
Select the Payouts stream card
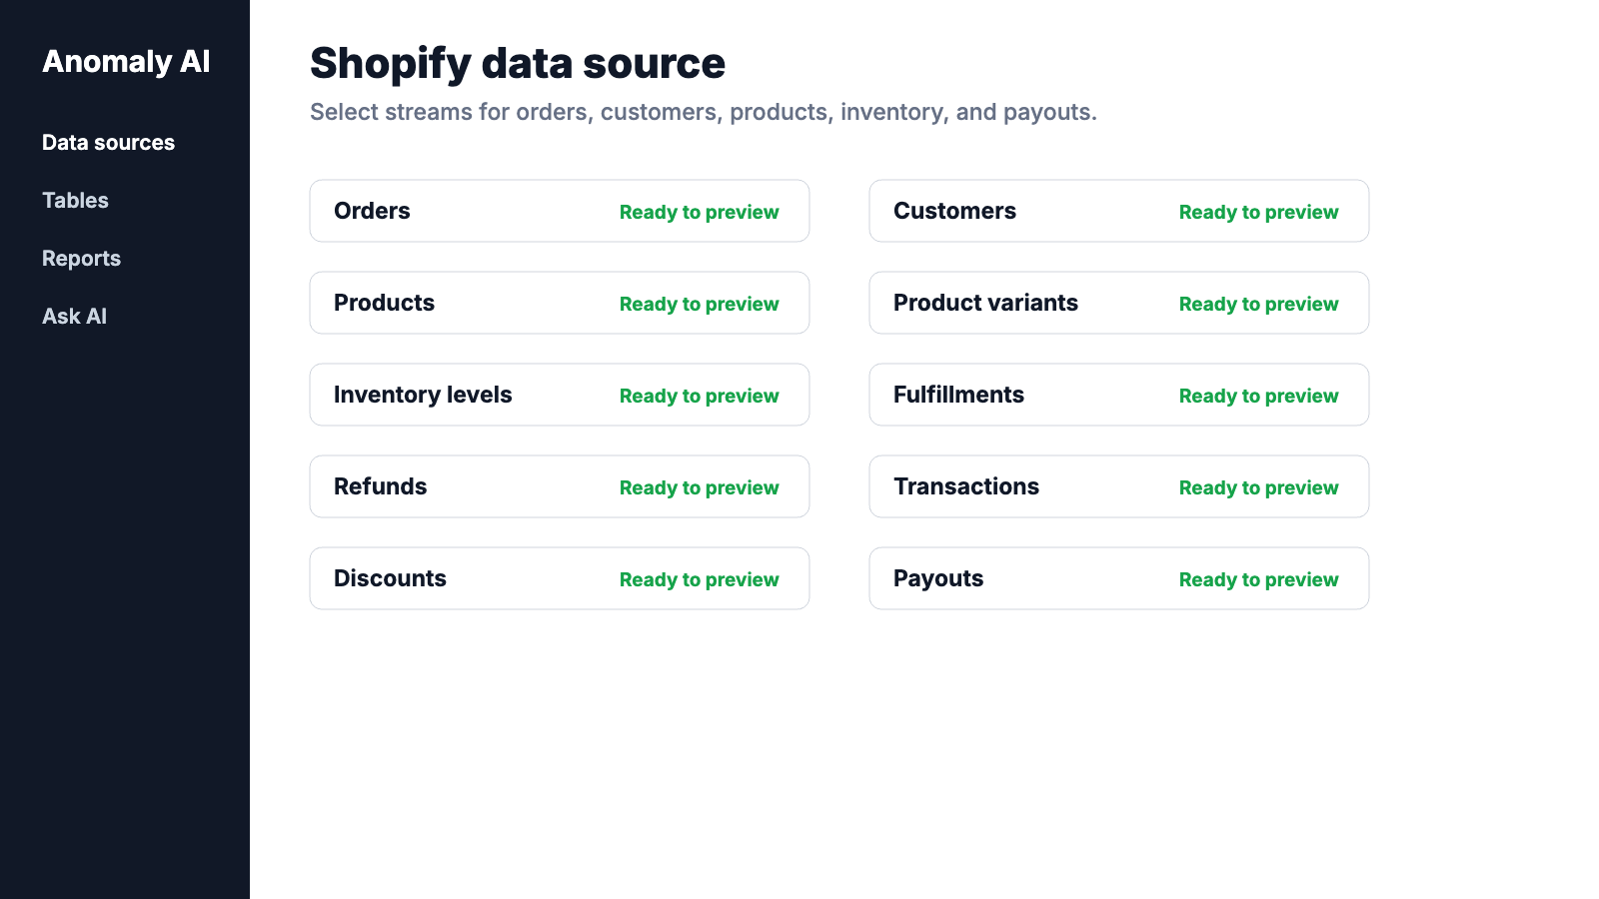point(1119,578)
